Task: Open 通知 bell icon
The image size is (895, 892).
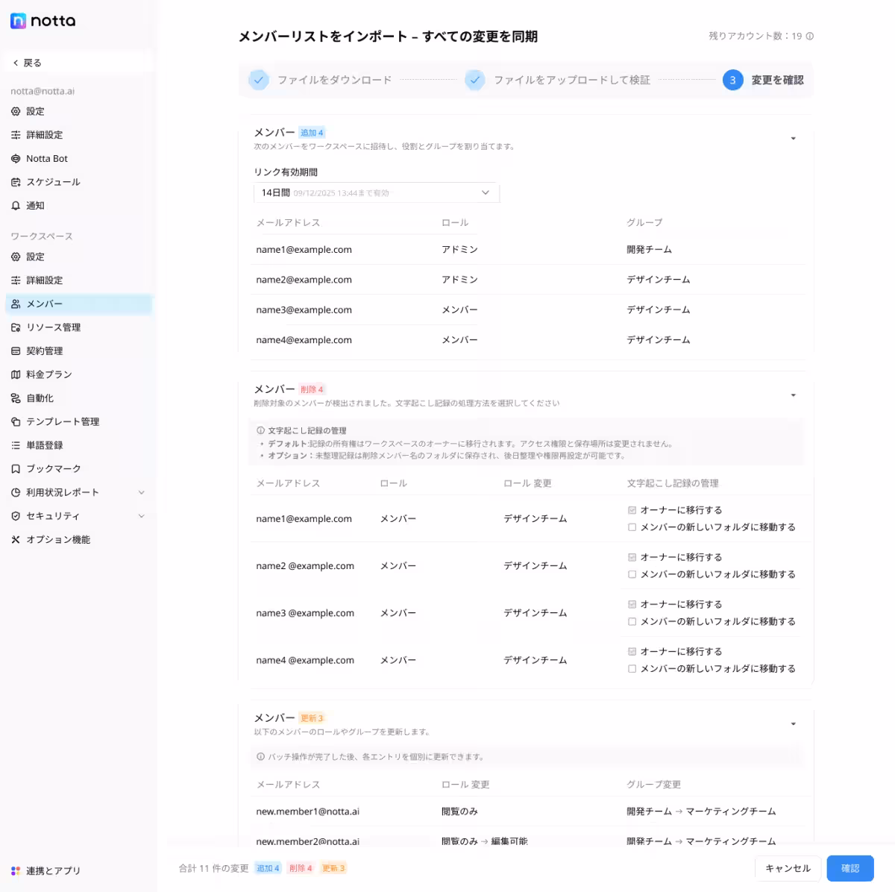Action: (16, 206)
